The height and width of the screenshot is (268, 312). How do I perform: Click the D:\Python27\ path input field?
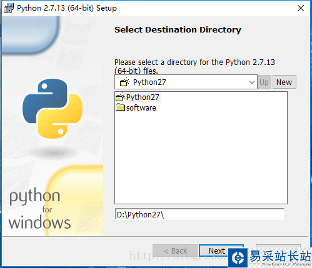tap(199, 214)
